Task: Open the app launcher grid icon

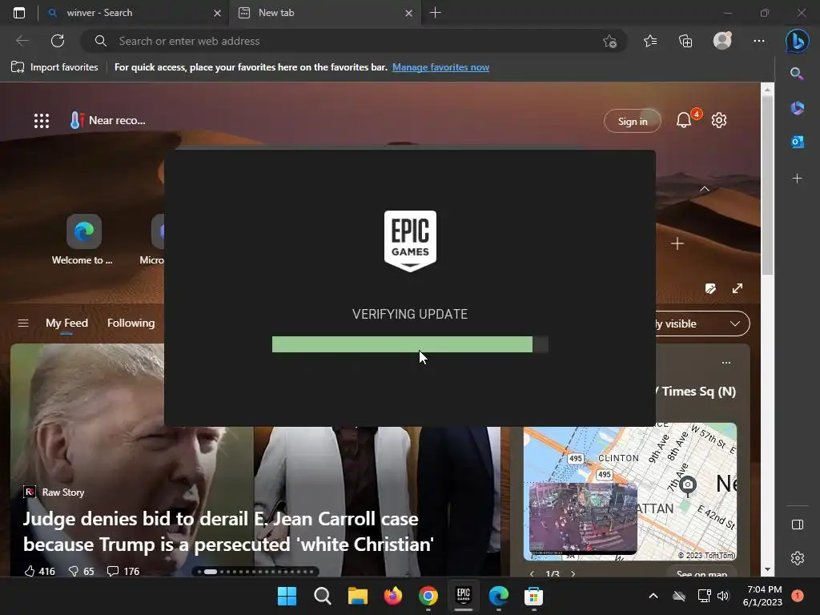Action: 42,121
